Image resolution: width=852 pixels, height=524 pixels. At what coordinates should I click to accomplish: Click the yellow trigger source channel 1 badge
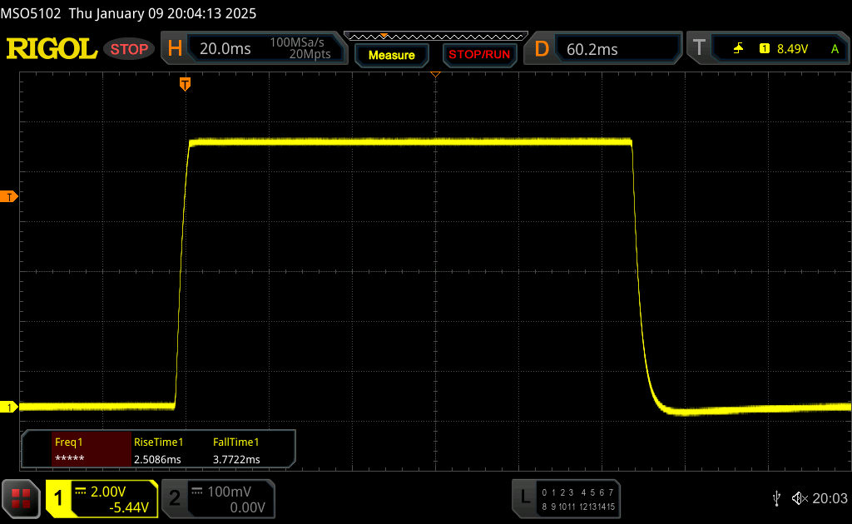coord(764,49)
